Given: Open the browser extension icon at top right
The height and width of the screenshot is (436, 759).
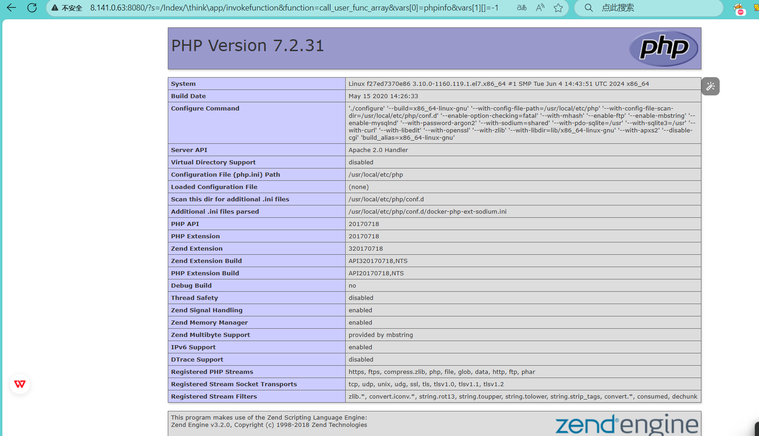Looking at the screenshot, I should point(739,8).
